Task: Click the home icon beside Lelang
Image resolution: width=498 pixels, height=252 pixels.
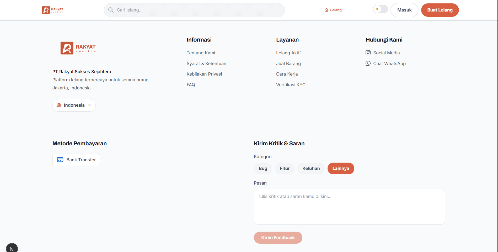Action: [326, 10]
